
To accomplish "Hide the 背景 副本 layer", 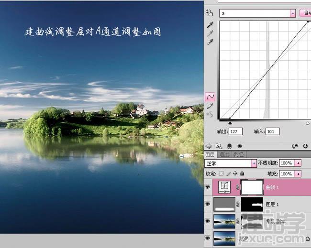I will 208,221.
